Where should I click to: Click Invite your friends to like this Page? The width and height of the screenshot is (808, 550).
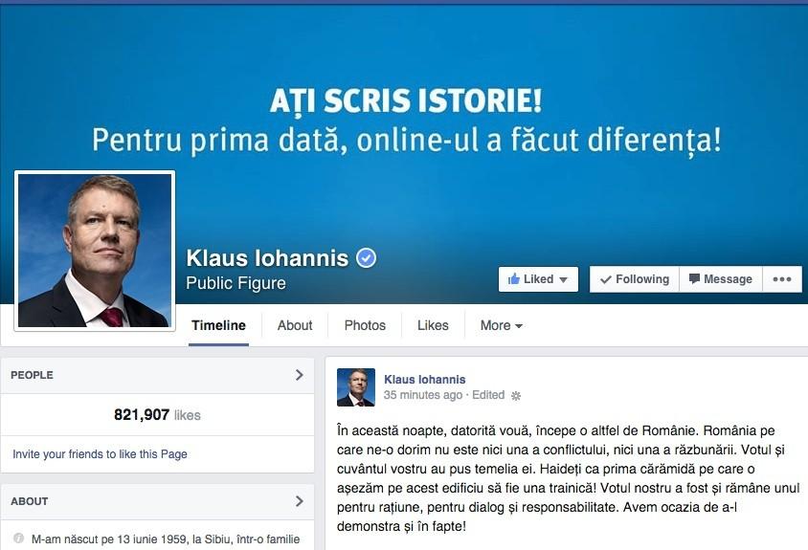[x=100, y=454]
